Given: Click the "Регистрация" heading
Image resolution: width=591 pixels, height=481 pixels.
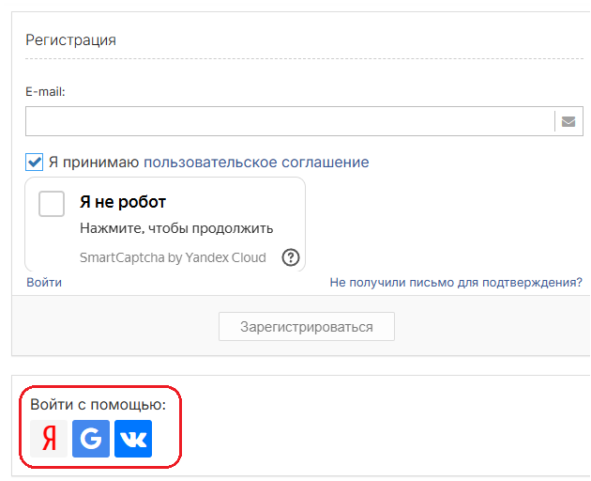Looking at the screenshot, I should (x=71, y=39).
